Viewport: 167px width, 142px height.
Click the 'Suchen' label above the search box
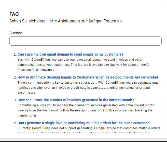coord(16,33)
